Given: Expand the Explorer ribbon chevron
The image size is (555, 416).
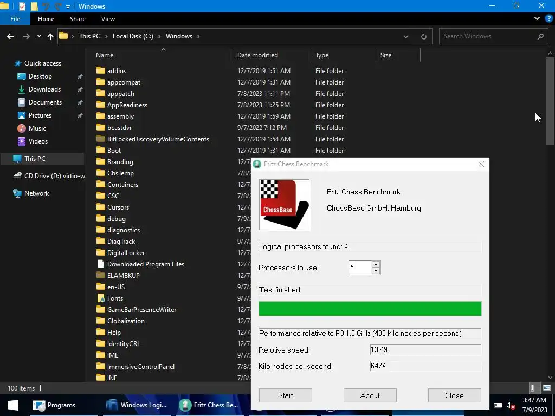Looking at the screenshot, I should click(537, 19).
